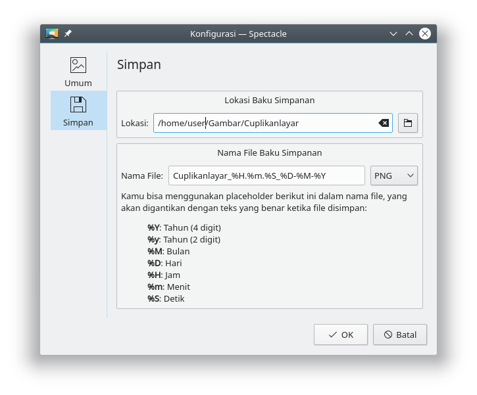Click the %M Bulan placeholder
The width and height of the screenshot is (477, 395).
[168, 251]
